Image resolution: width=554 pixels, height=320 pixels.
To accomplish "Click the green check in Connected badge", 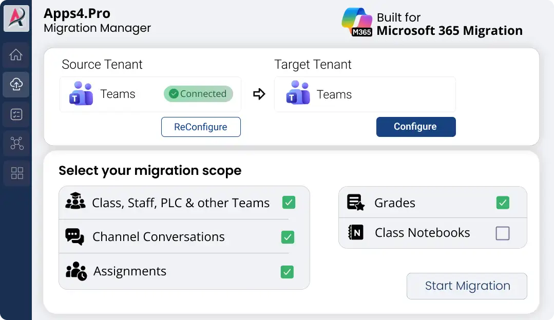I will (x=174, y=94).
